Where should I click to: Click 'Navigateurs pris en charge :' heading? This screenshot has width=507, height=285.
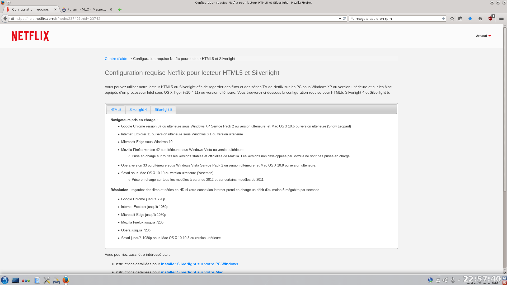(x=134, y=120)
